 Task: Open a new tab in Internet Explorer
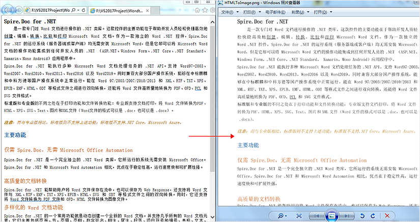pyautogui.click(x=155, y=11)
